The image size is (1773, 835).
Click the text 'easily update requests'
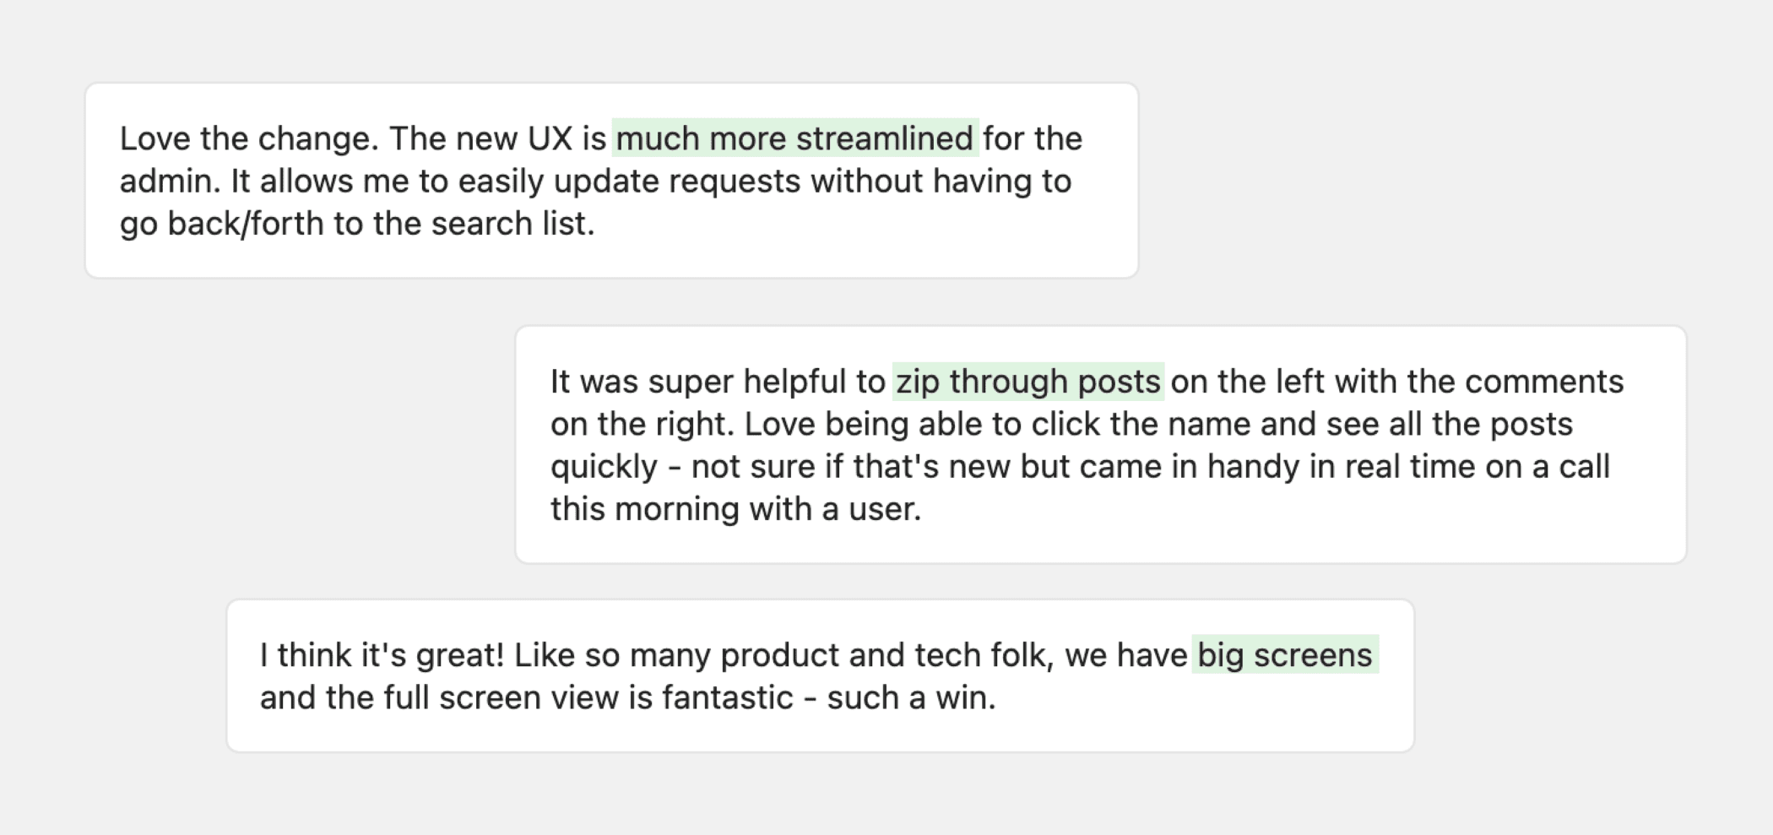tap(629, 182)
